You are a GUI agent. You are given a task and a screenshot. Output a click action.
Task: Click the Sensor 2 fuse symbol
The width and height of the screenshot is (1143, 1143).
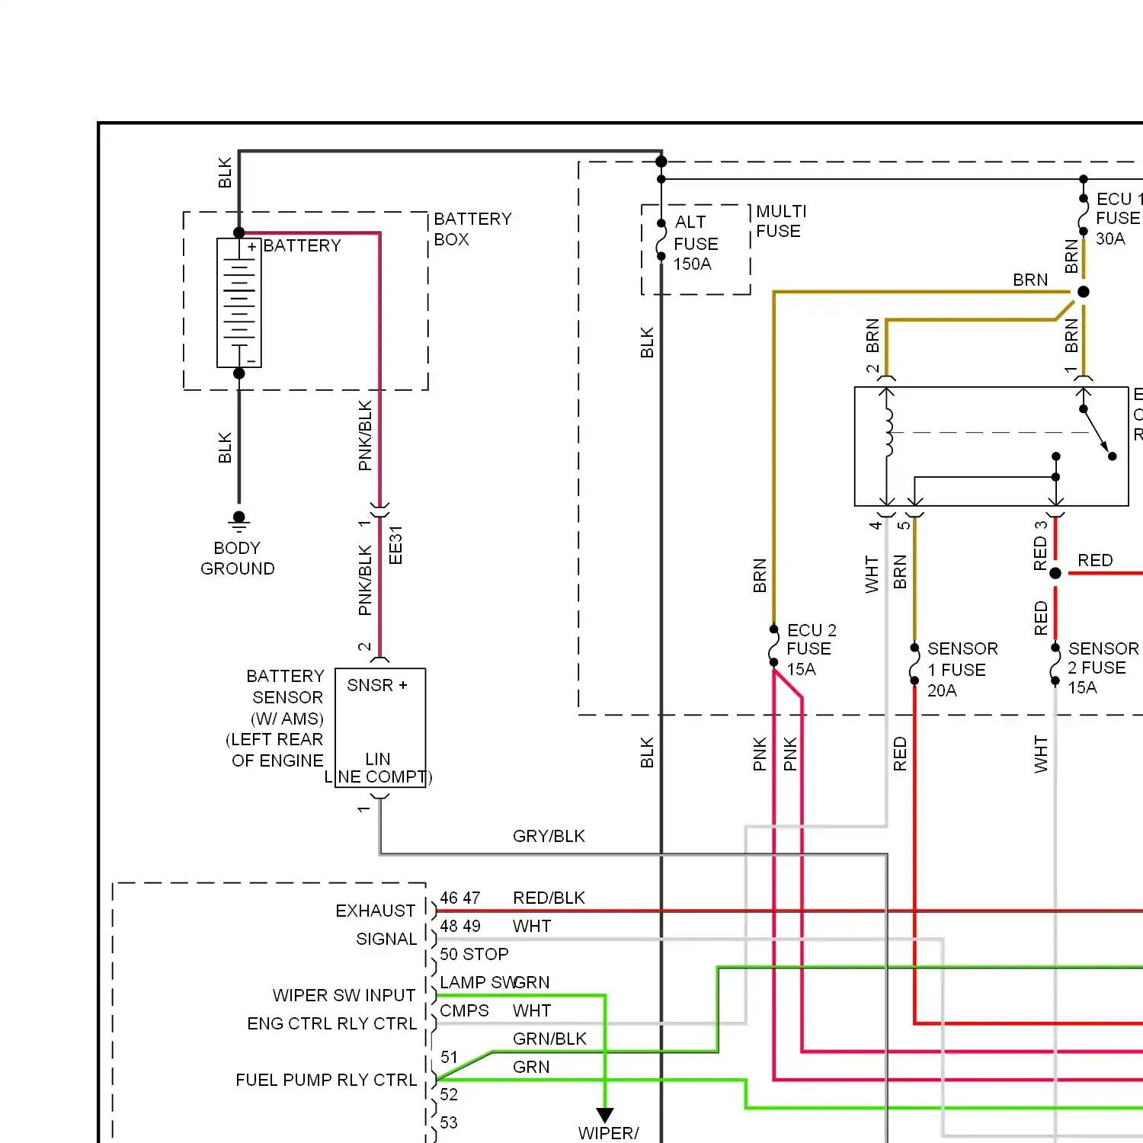coord(1055,665)
